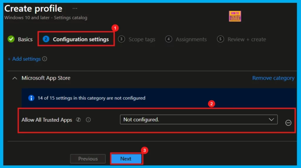Click the 'Windows 10 and later - Settings catalog' subtitle
The height and width of the screenshot is (168, 301).
(x=46, y=18)
